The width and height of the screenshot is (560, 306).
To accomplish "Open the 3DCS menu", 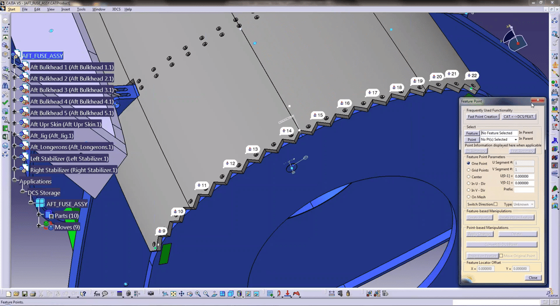I will tap(115, 9).
